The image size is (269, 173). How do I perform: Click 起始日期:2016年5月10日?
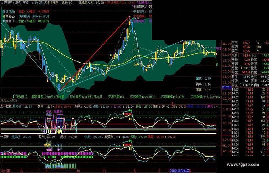(x=48, y=97)
